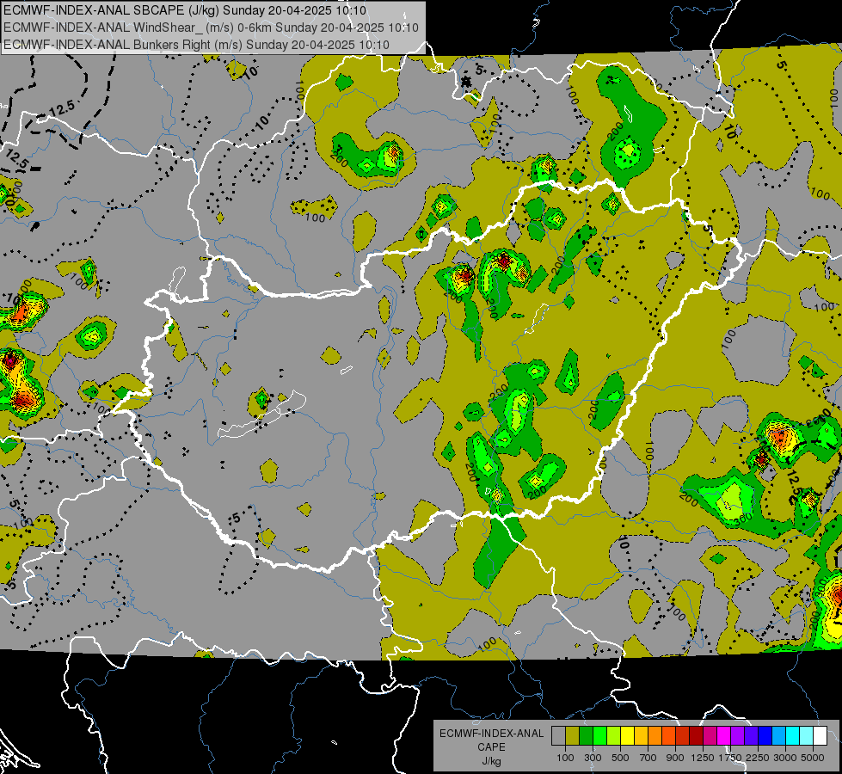
Task: Select the dark maroon CAPE legend swatch
Action: [696, 735]
